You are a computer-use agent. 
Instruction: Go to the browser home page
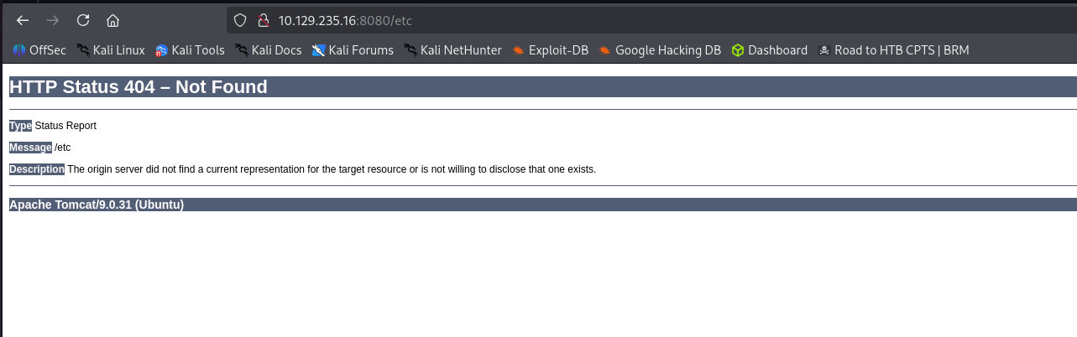point(112,20)
